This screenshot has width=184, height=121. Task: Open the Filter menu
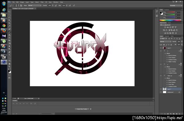coord(42,2)
